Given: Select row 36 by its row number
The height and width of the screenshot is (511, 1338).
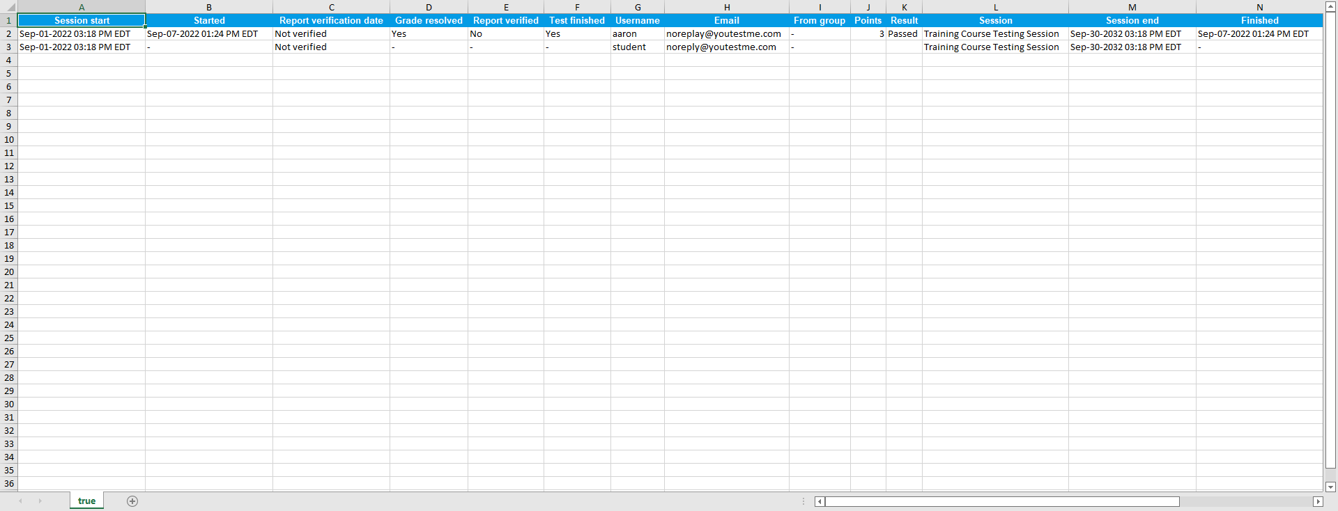Looking at the screenshot, I should [x=9, y=483].
